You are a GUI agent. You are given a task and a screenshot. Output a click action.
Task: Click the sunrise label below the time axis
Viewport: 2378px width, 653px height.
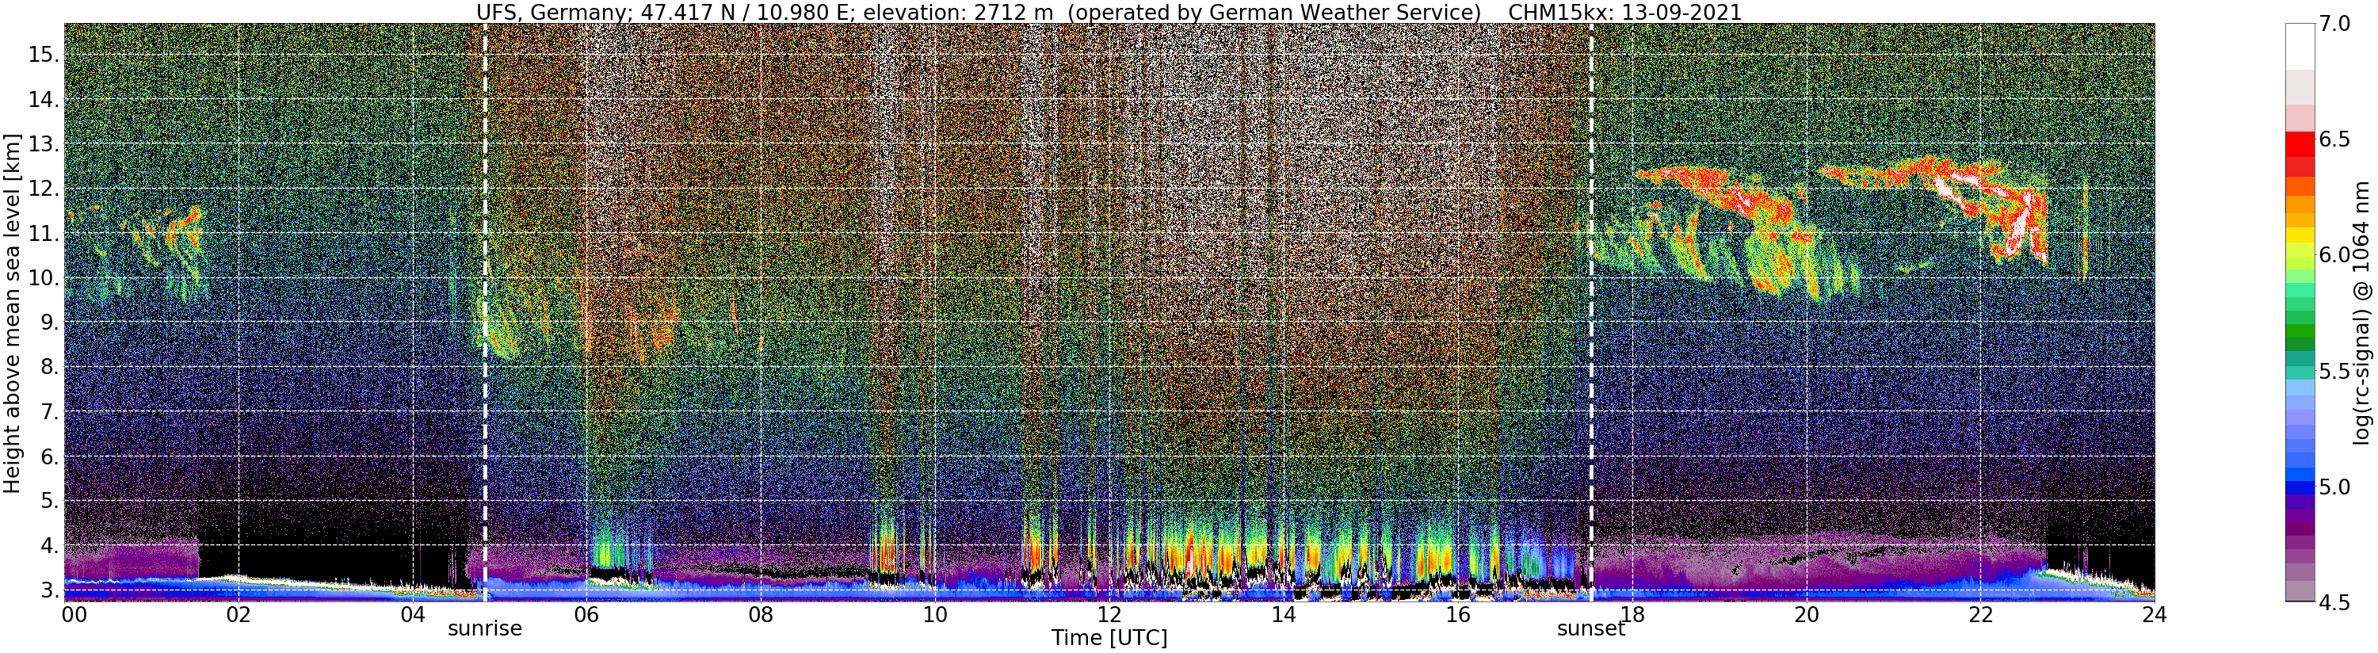click(485, 629)
